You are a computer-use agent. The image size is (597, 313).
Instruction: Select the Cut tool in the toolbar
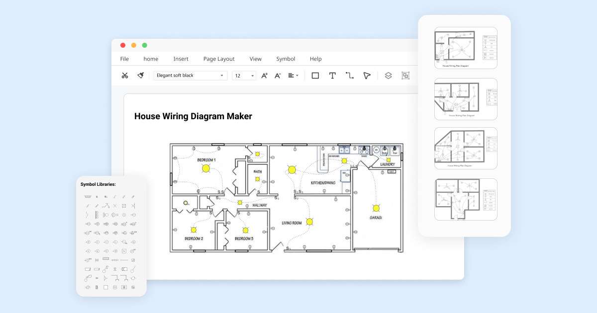[x=125, y=75]
